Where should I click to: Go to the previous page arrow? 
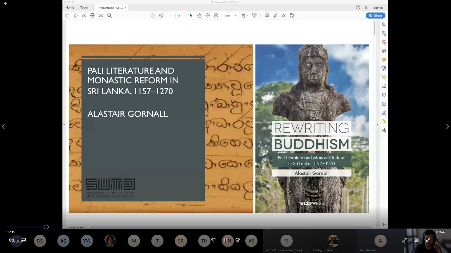point(153,15)
